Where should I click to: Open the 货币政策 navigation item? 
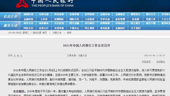tap(59, 14)
